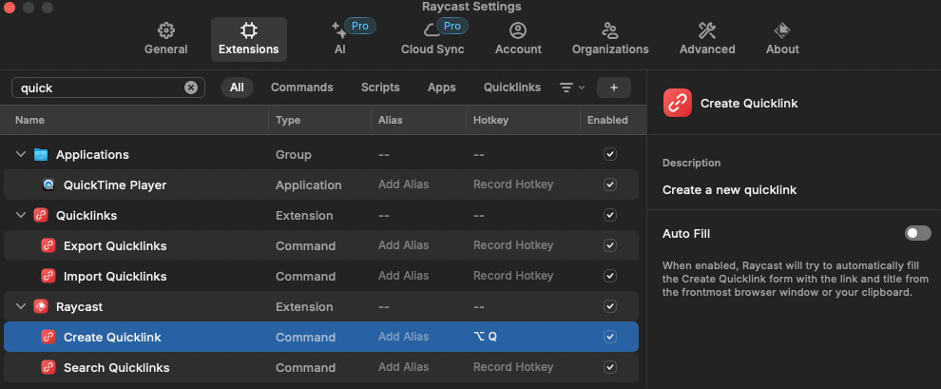Screen dimensions: 941x389
Task: Click Record Hotkey for Search Quicklinks
Action: 512,367
